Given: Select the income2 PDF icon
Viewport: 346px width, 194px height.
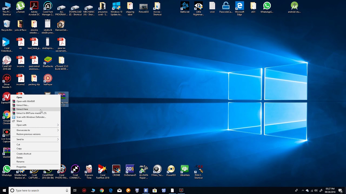Looking at the screenshot, I should click(20, 80).
